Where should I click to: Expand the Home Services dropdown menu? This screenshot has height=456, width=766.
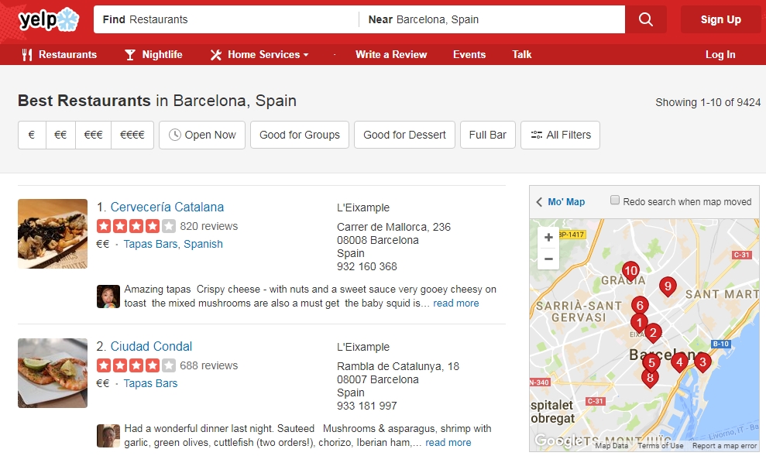coord(259,55)
